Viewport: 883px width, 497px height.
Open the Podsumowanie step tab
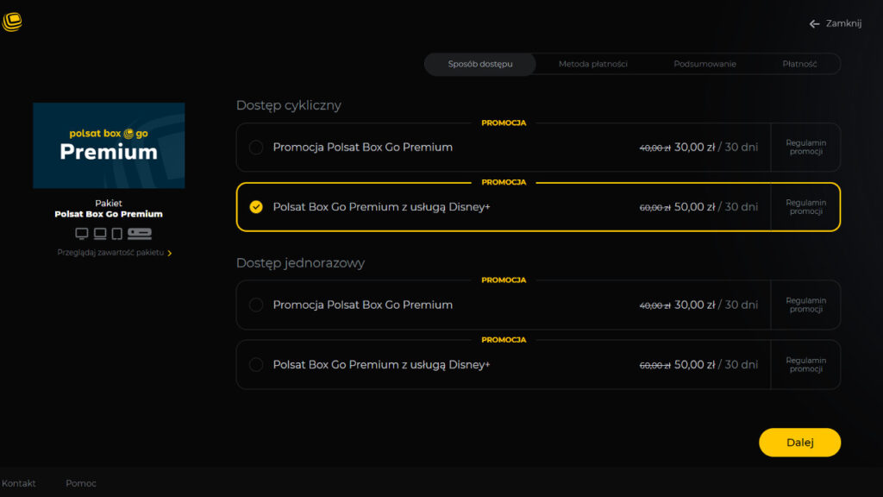tap(705, 64)
